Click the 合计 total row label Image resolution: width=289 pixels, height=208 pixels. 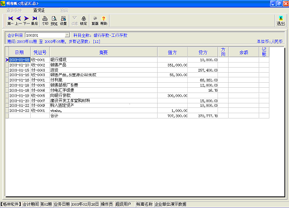(x=54, y=116)
